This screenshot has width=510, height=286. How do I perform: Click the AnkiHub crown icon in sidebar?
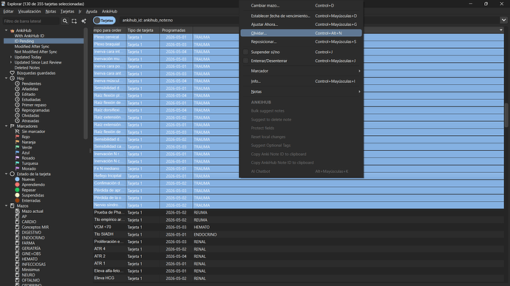pyautogui.click(x=12, y=30)
